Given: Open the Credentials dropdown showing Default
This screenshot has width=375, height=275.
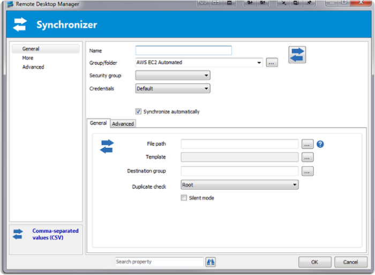Looking at the screenshot, I should coord(172,88).
